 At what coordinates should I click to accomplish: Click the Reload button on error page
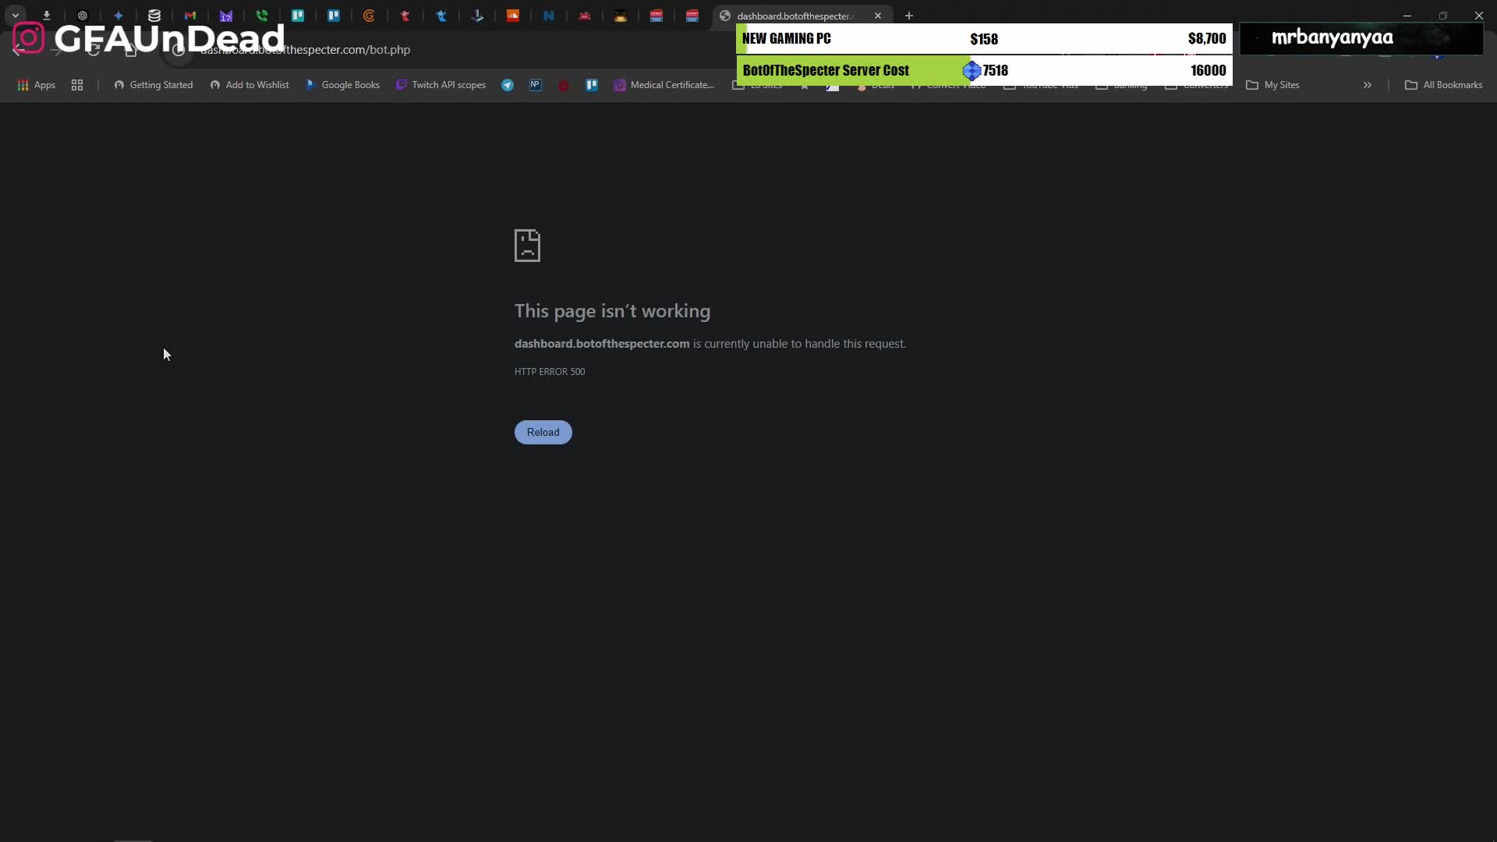coord(543,432)
